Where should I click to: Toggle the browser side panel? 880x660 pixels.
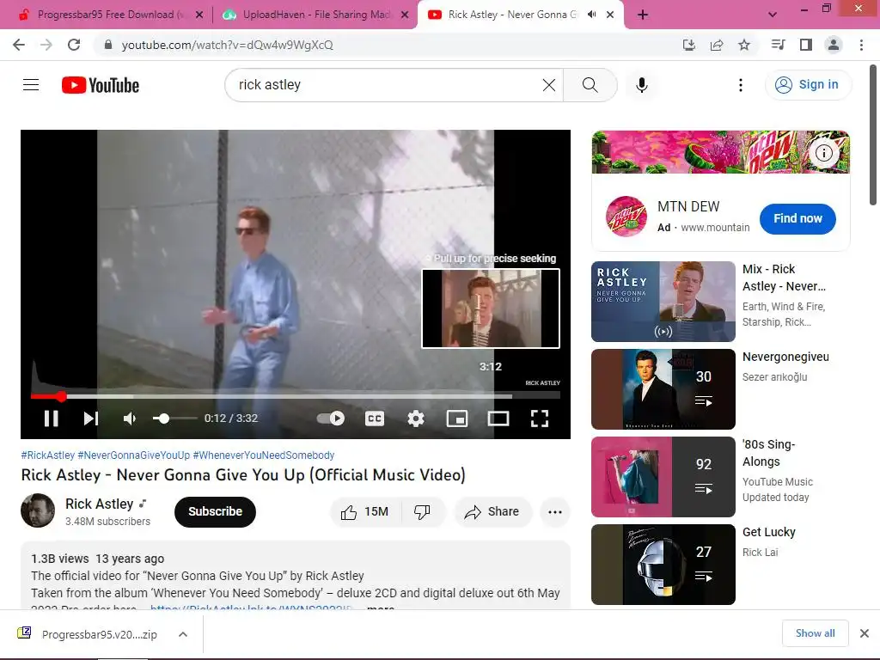click(805, 45)
